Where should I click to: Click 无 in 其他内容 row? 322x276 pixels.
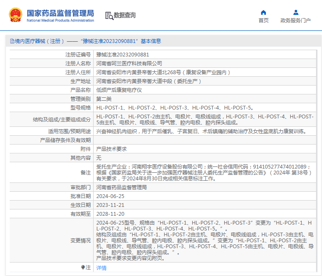[99, 158]
